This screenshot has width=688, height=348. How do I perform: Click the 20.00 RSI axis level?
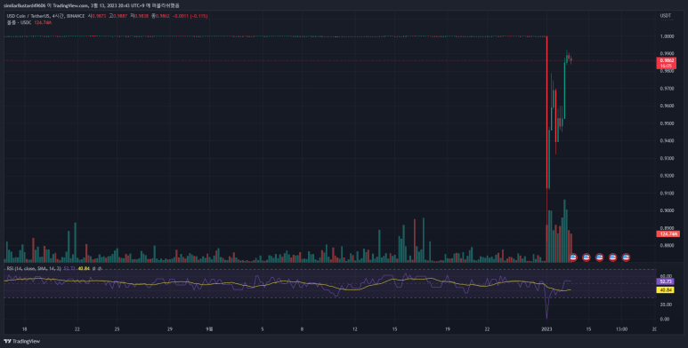(x=665, y=304)
